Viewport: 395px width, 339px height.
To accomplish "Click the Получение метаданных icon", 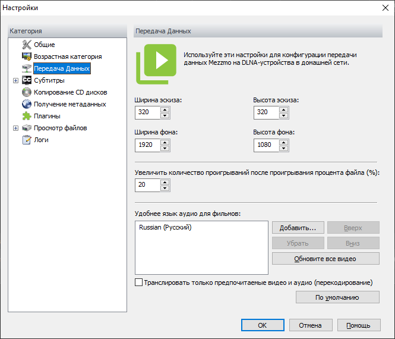I will click(x=27, y=104).
